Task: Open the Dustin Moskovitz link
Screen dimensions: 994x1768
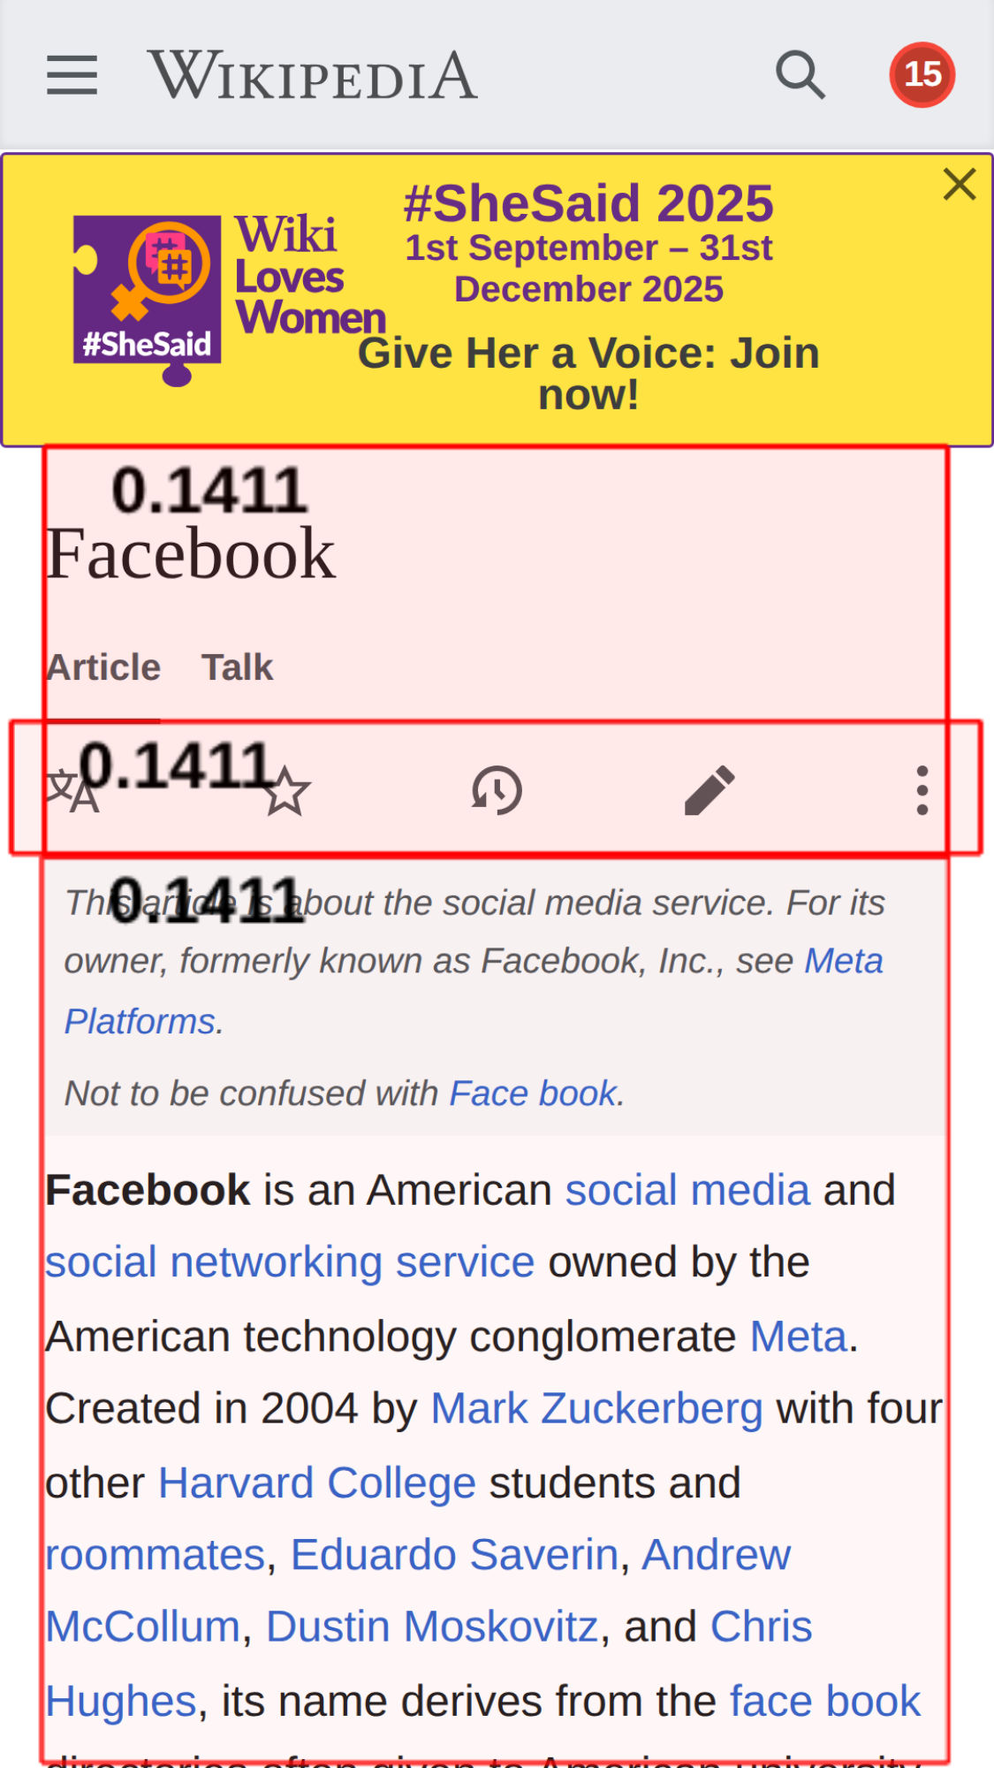Action: 432,1627
